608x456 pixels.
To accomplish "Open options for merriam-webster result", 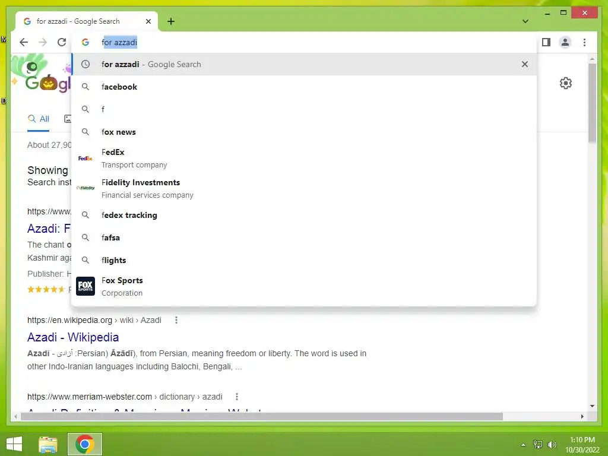I will 236,396.
